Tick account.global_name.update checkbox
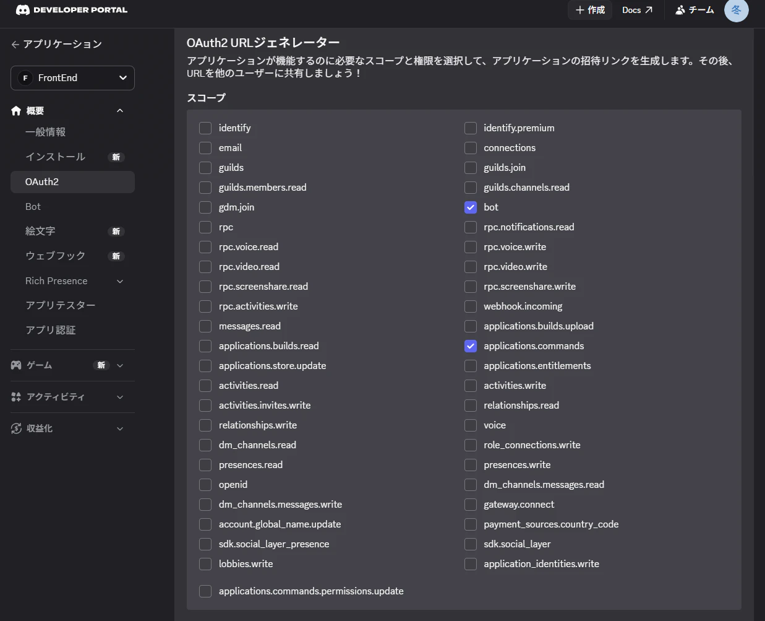The image size is (765, 621). 205,524
